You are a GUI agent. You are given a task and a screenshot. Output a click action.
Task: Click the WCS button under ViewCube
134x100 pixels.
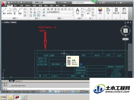point(125,39)
